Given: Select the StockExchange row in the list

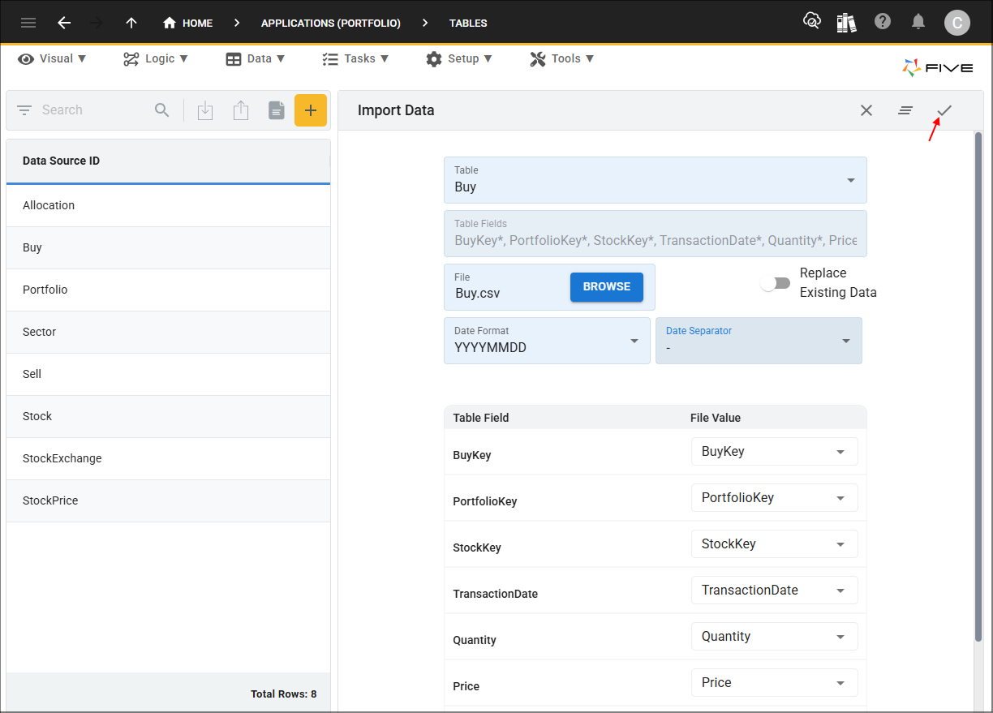Looking at the screenshot, I should coord(168,458).
